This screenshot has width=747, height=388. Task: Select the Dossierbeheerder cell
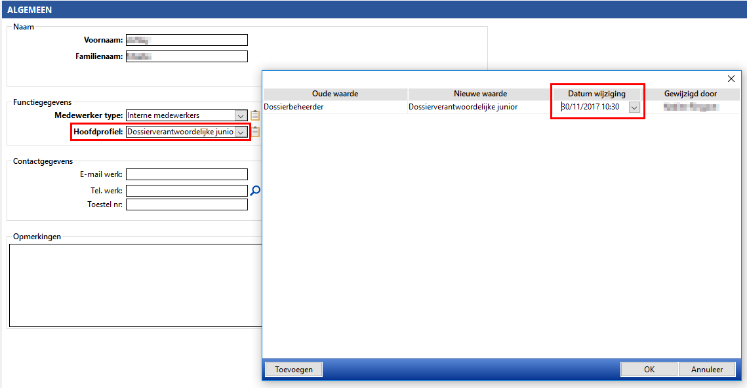click(x=335, y=107)
